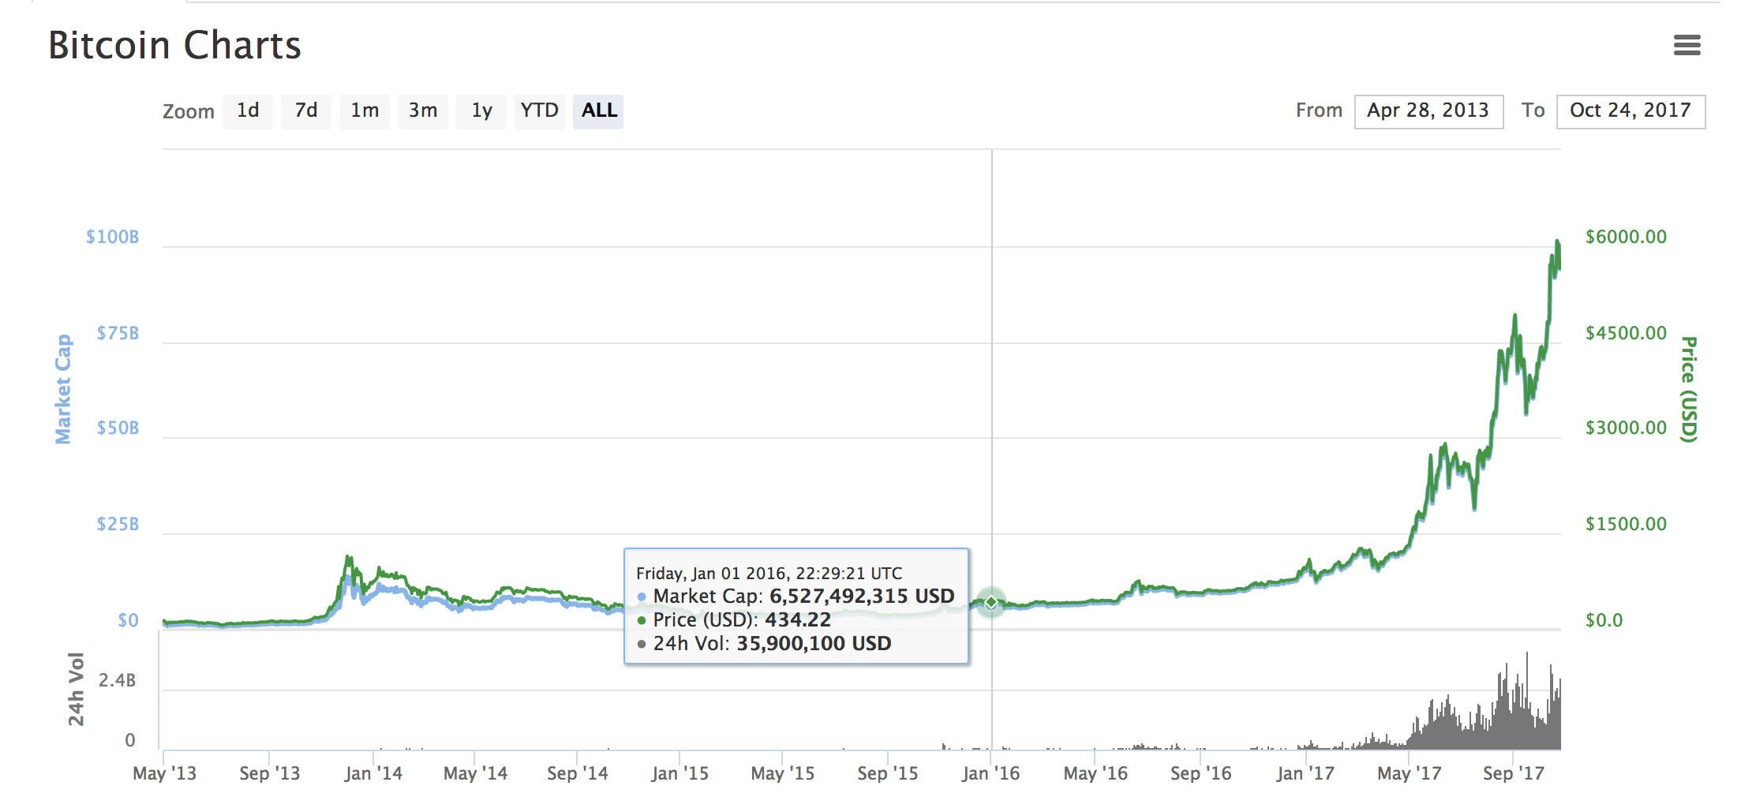
Task: Click the $3000.00 price axis label
Action: coord(1627,428)
